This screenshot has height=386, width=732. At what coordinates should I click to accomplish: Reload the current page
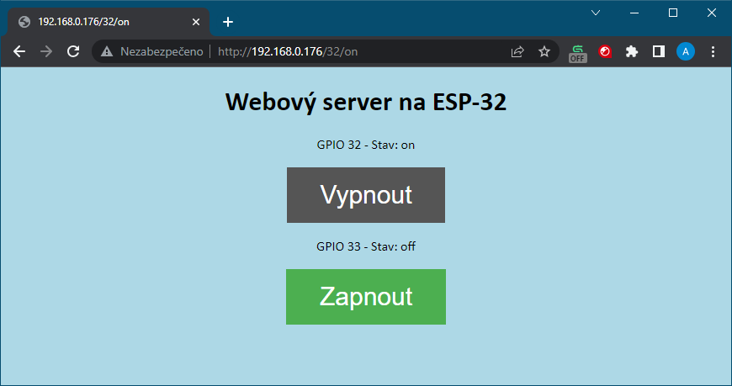coord(73,51)
